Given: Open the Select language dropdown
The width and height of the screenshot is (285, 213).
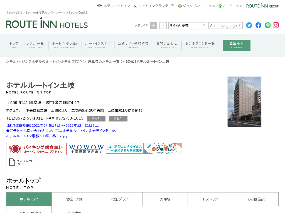Looking at the screenshot, I should [x=225, y=26].
